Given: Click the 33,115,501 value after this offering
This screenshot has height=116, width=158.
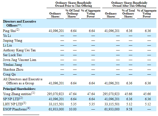Looking at the screenshot, I should [112, 104].
